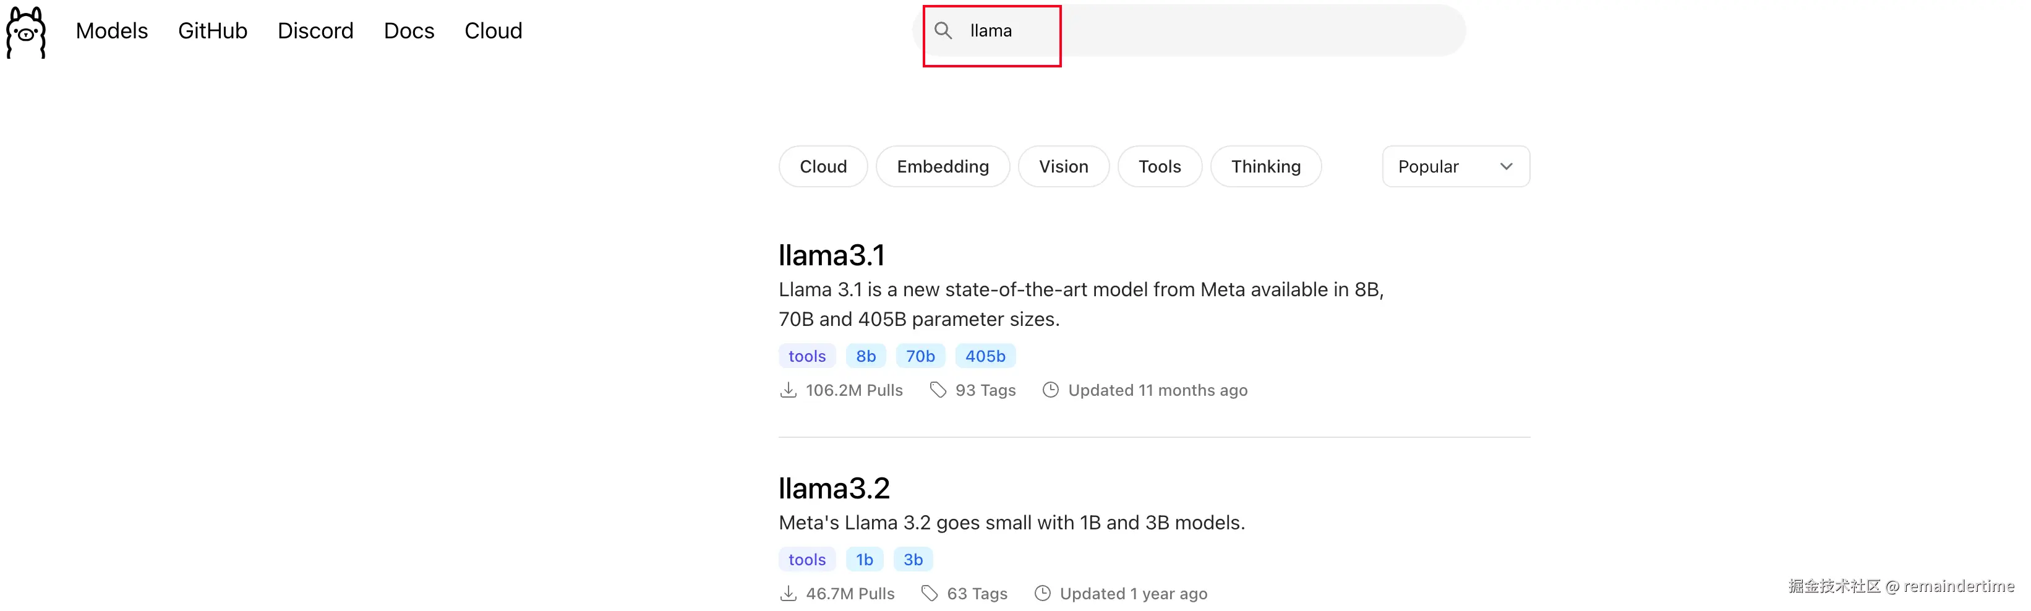
Task: Open the llama3.1 model page
Action: pyautogui.click(x=832, y=255)
